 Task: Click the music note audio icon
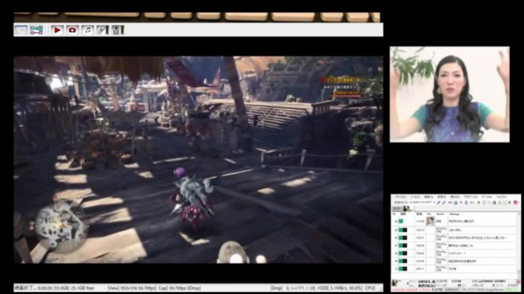click(x=87, y=30)
